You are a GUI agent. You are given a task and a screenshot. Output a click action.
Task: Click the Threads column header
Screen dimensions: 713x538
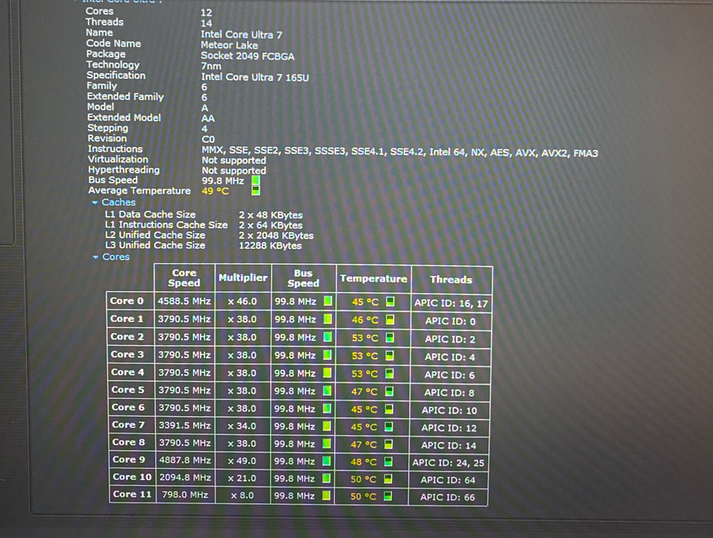coord(451,280)
